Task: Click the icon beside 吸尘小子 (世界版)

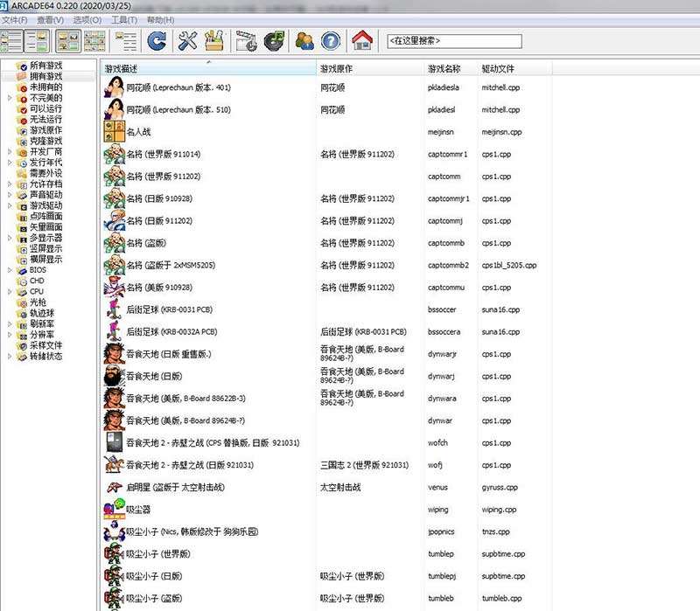Action: [115, 553]
